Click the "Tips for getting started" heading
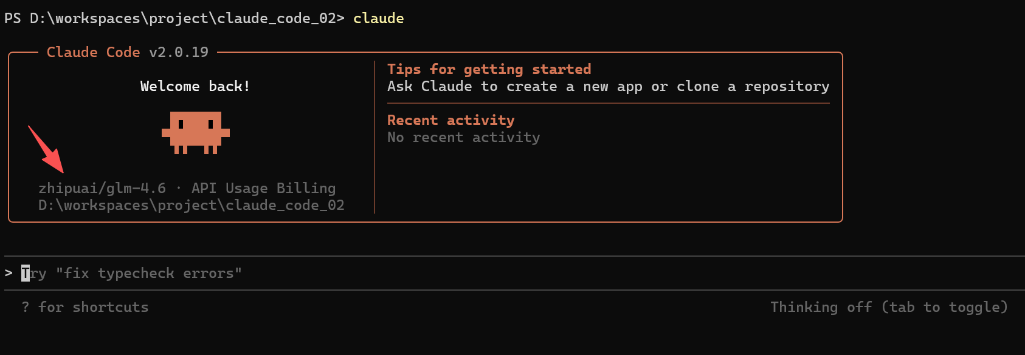This screenshot has width=1025, height=355. (x=489, y=69)
